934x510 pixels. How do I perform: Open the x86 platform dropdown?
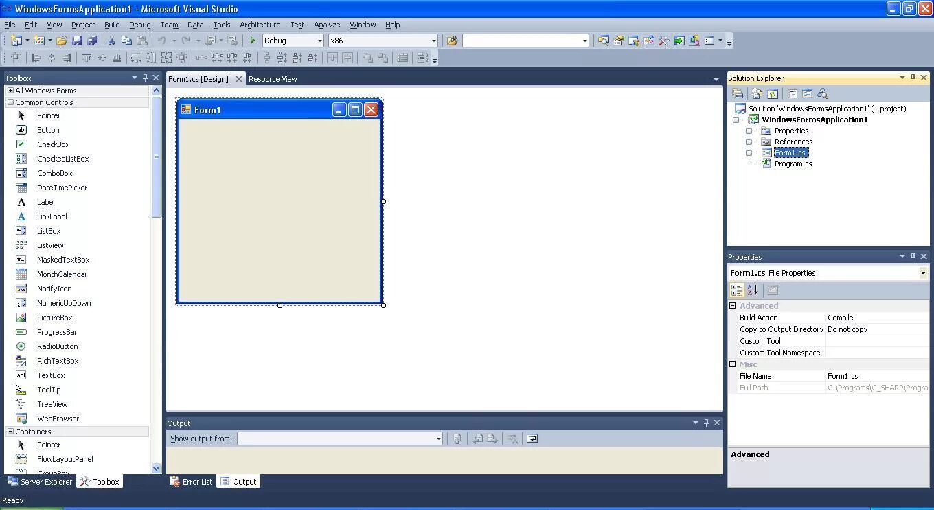tap(433, 41)
